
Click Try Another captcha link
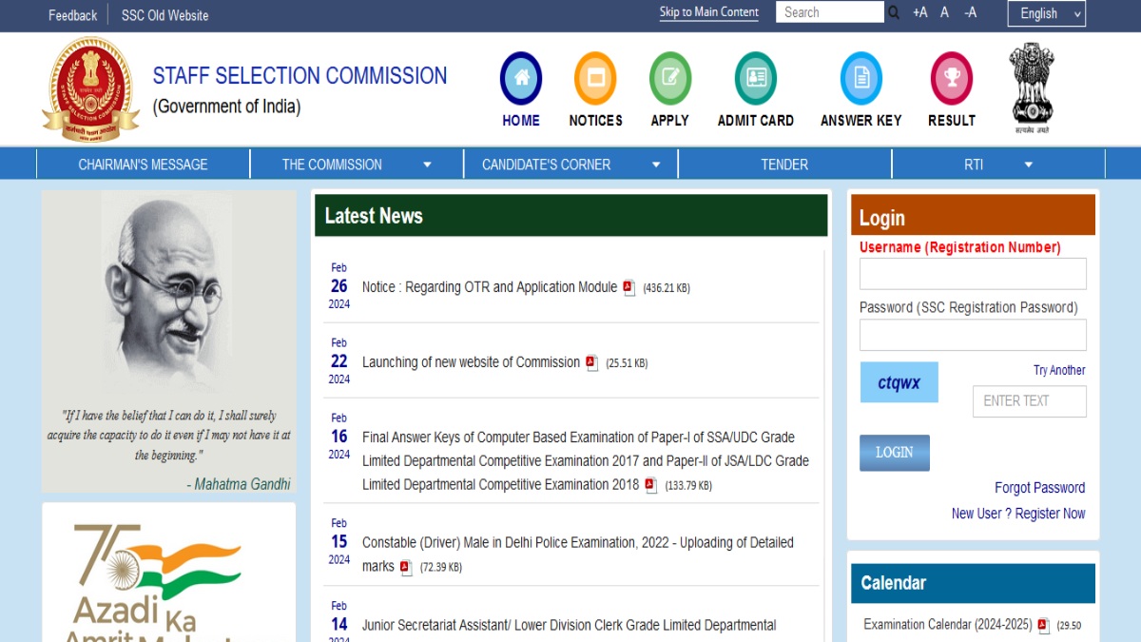point(1058,371)
